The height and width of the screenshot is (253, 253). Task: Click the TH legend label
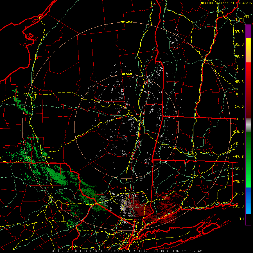241,219
